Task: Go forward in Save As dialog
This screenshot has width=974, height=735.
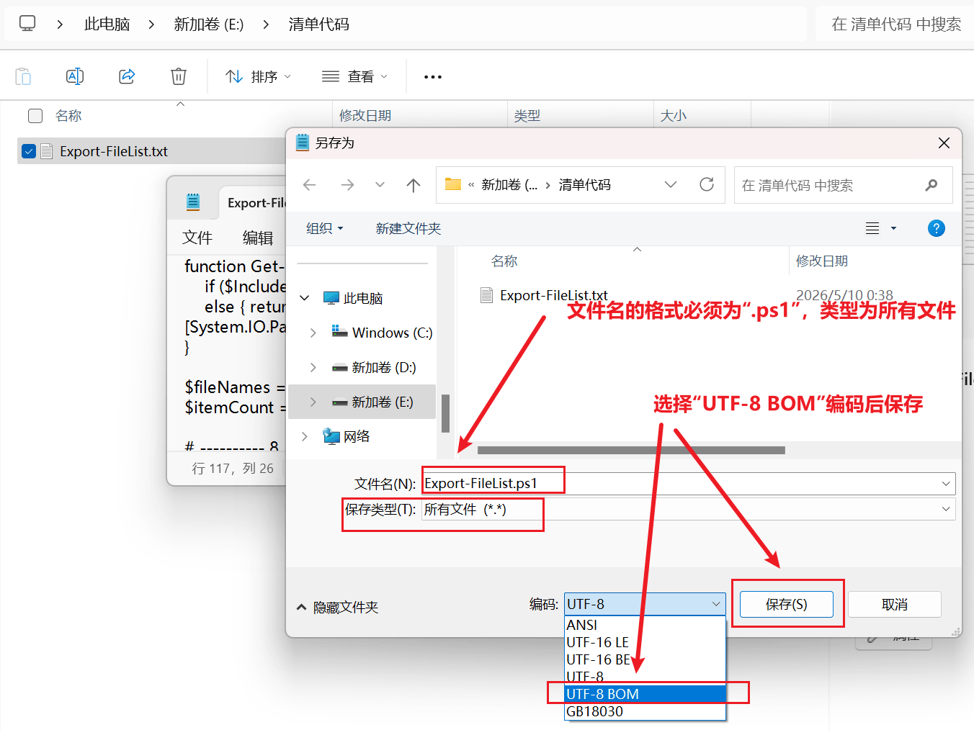Action: (347, 185)
